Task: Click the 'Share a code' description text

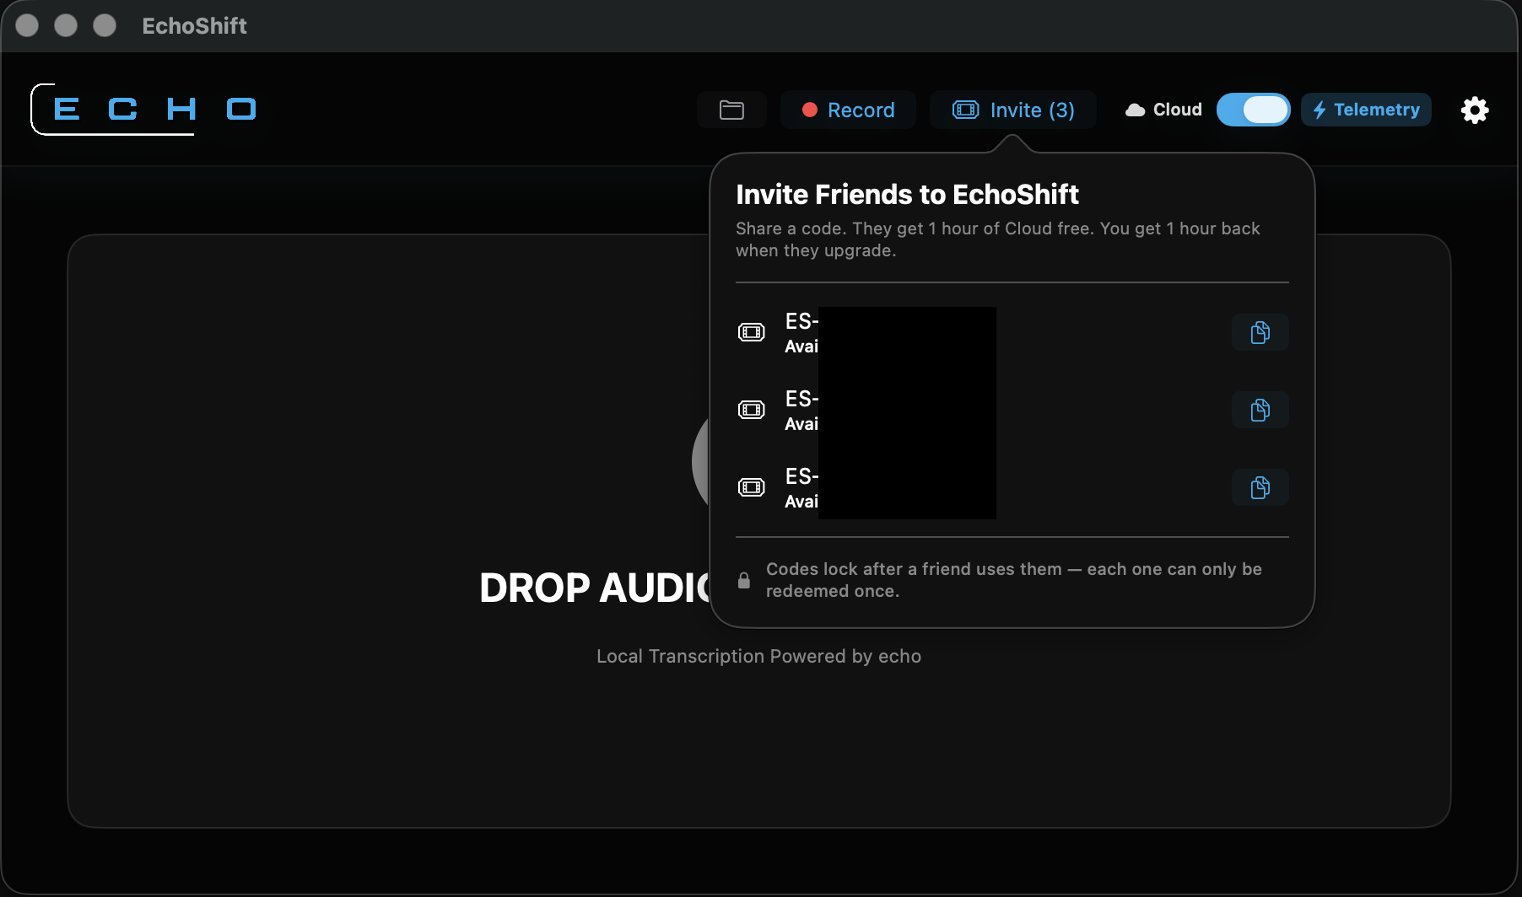Action: coord(998,239)
